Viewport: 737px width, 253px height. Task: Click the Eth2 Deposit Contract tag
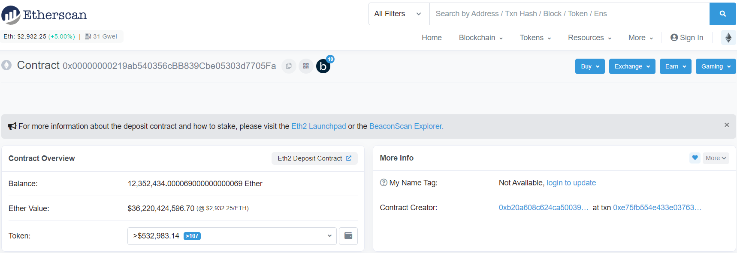tap(314, 158)
